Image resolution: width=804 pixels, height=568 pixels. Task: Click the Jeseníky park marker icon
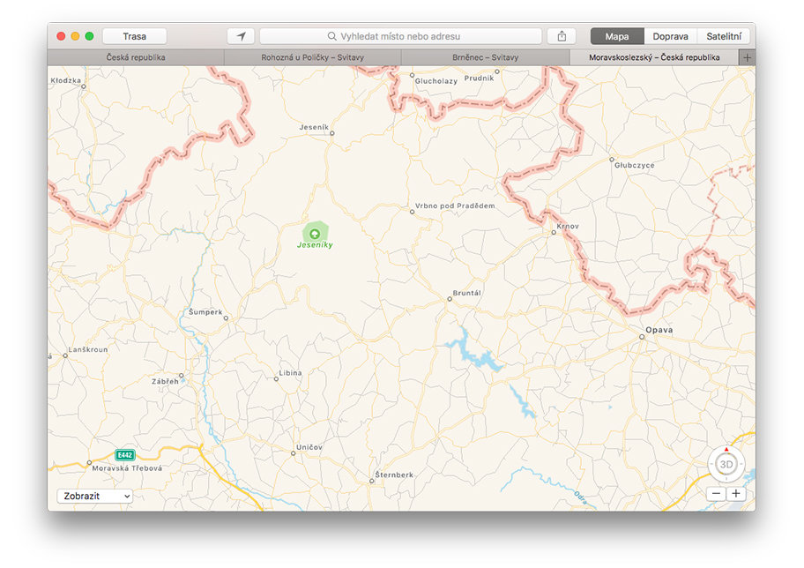pos(315,234)
